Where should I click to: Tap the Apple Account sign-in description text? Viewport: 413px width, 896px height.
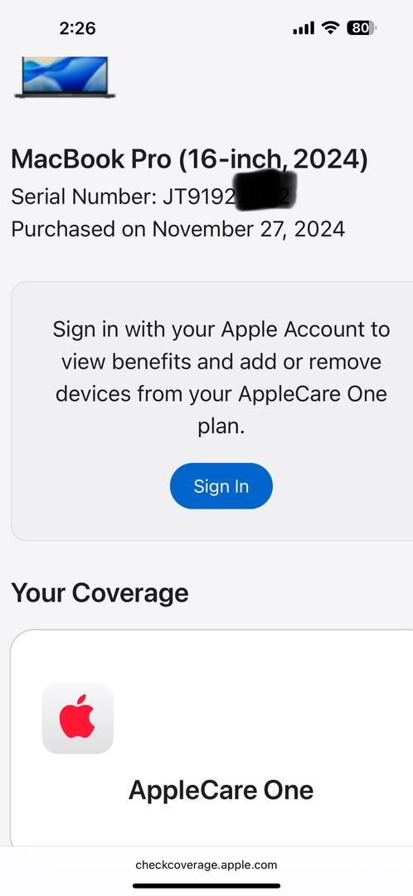click(x=221, y=377)
